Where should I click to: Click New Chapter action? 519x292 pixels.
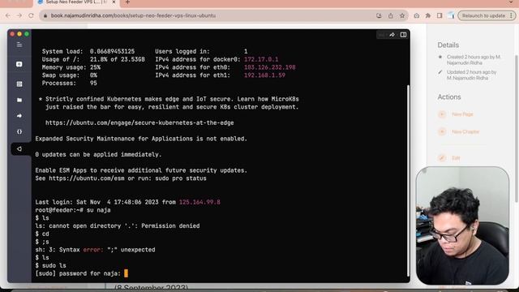coord(465,131)
